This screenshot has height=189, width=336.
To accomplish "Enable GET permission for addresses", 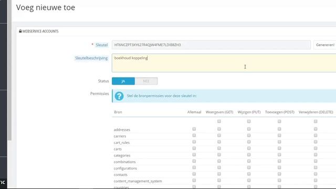I will 219,129.
